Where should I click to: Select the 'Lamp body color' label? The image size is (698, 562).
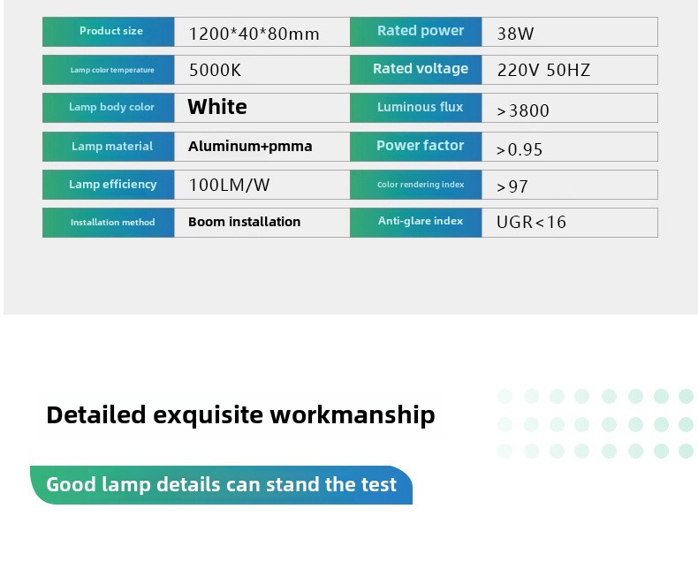(x=111, y=107)
